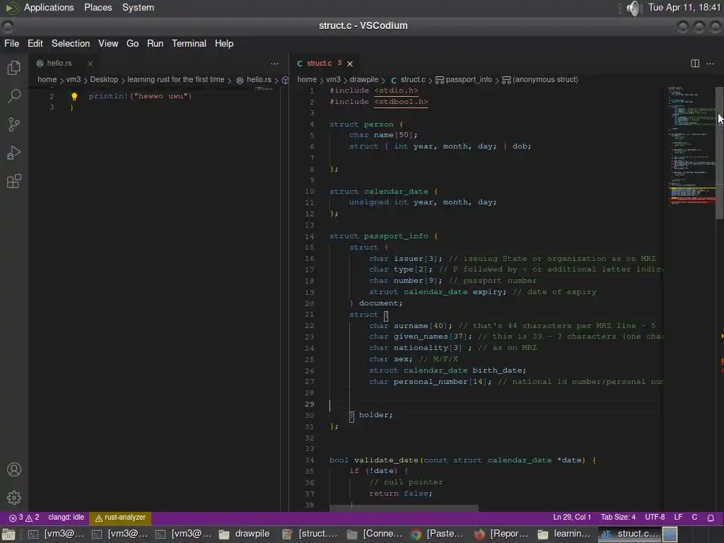Switch to the struct... text editor taskbar entry

[x=310, y=534]
